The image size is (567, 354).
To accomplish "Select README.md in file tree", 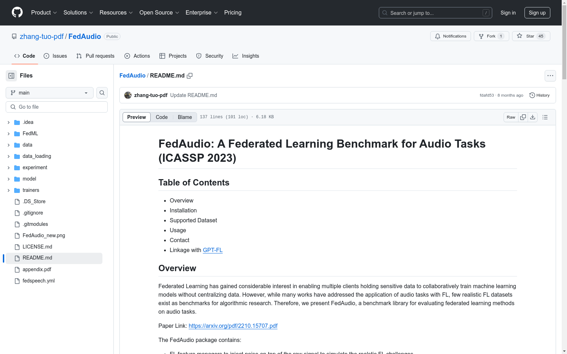I will pos(54,258).
